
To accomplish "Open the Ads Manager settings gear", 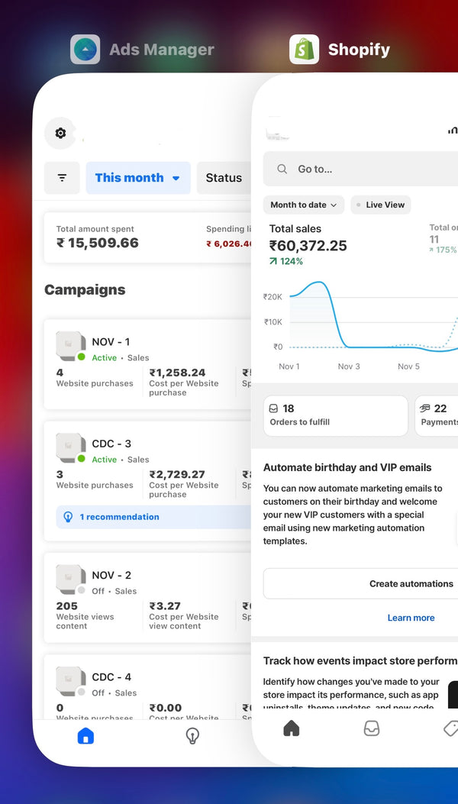I will click(60, 133).
